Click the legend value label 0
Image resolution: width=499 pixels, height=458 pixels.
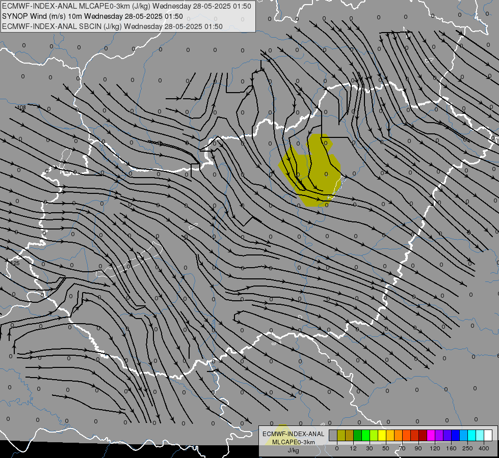[x=337, y=448]
